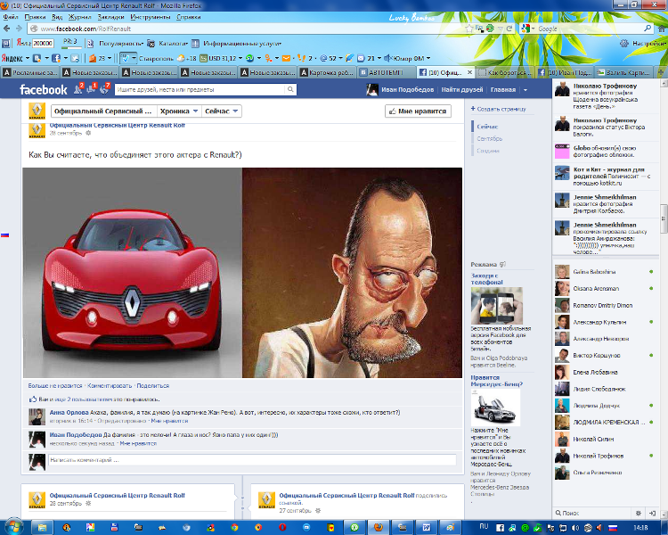The image size is (668, 535).
Task: Open the Инструменты menu
Action: coord(150,17)
